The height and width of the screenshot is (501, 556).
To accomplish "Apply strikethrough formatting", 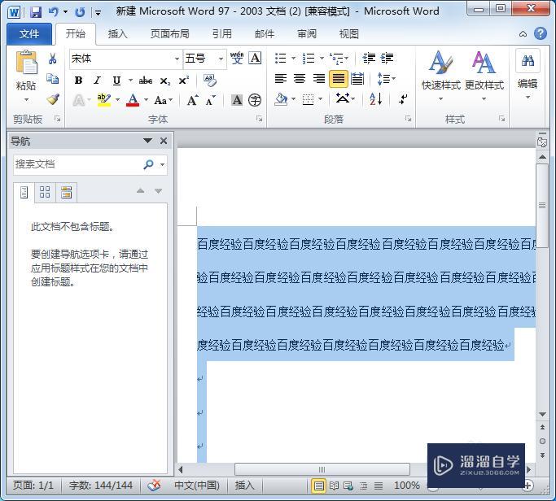I will click(x=146, y=81).
